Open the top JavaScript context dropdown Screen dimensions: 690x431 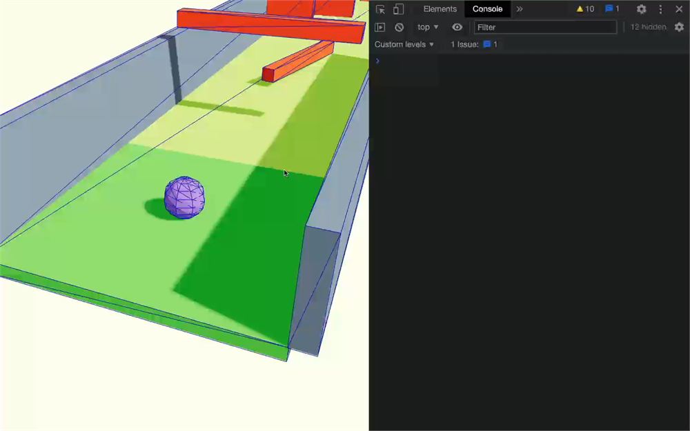point(428,28)
